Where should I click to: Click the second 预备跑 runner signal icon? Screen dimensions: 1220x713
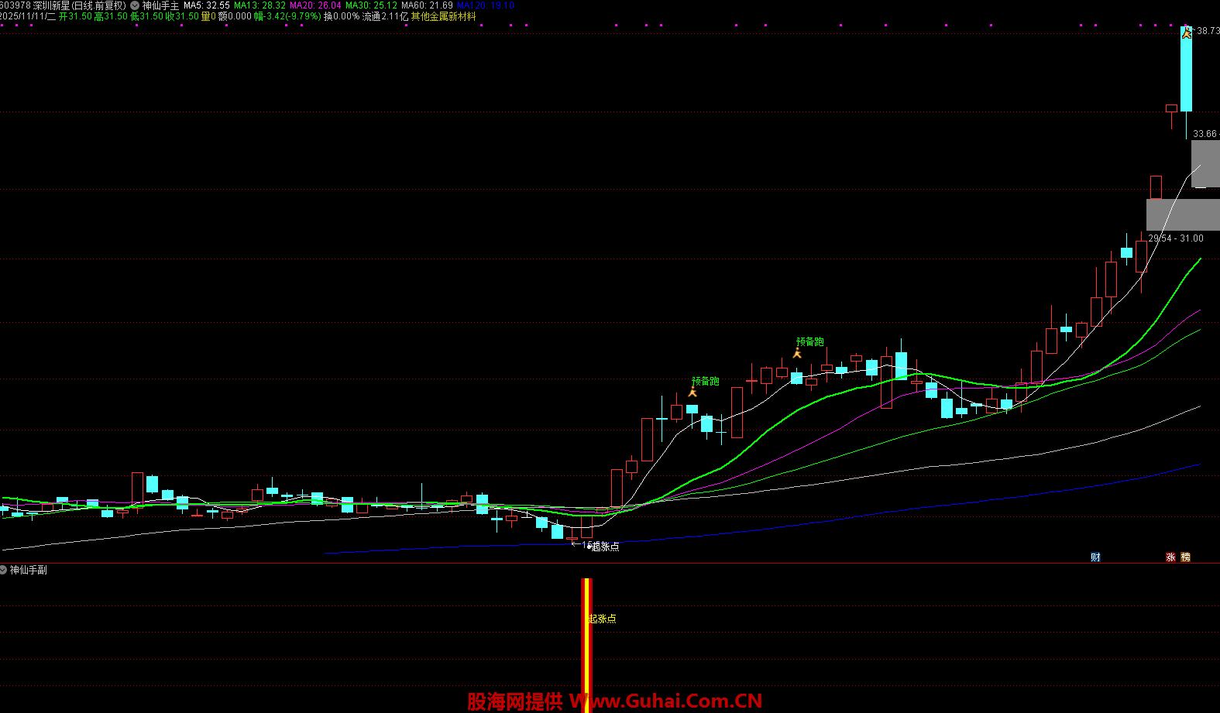(x=797, y=353)
